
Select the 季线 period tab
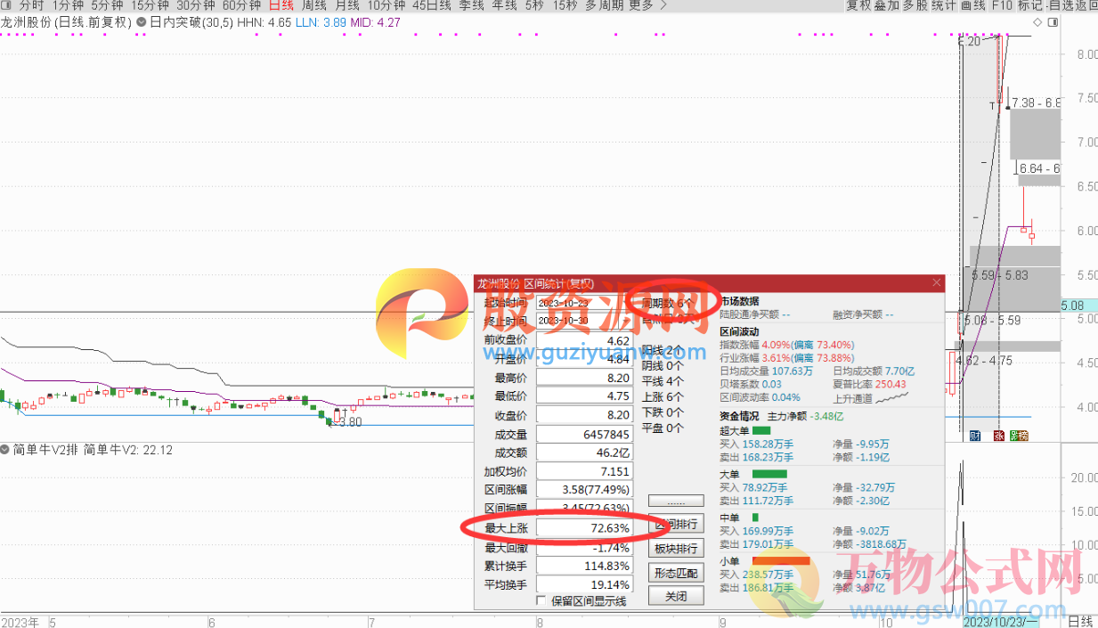click(x=471, y=5)
